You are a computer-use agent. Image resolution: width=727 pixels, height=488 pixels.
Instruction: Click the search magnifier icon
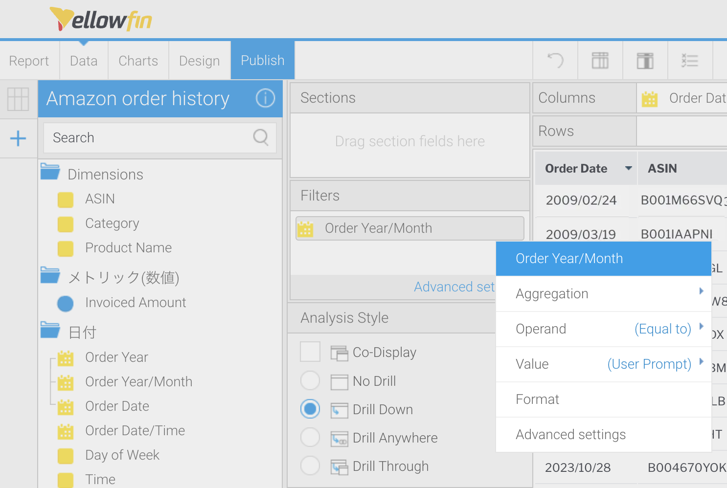[261, 137]
